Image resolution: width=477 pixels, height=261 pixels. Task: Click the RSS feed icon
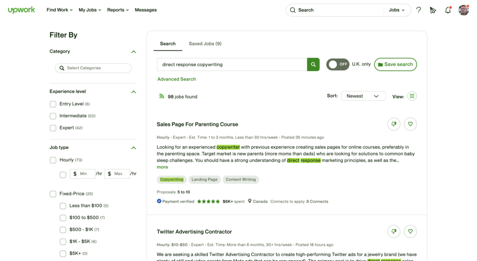pos(162,96)
